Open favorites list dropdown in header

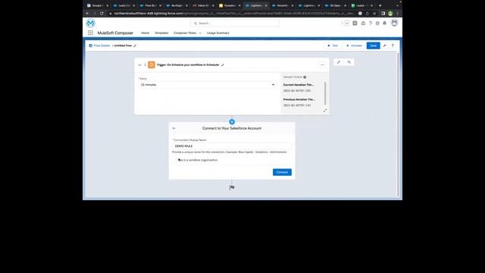(x=347, y=24)
